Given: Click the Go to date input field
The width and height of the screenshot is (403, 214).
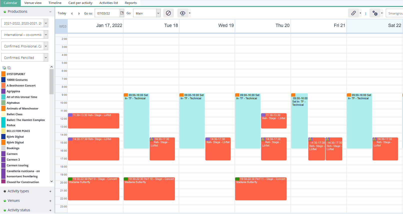Looking at the screenshot, I should click(107, 13).
